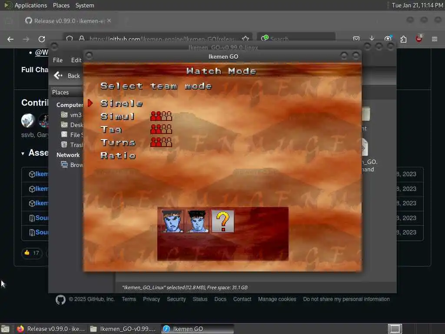This screenshot has width=445, height=334.
Task: Click the red arrow cursor beside Single
Action: pos(90,103)
